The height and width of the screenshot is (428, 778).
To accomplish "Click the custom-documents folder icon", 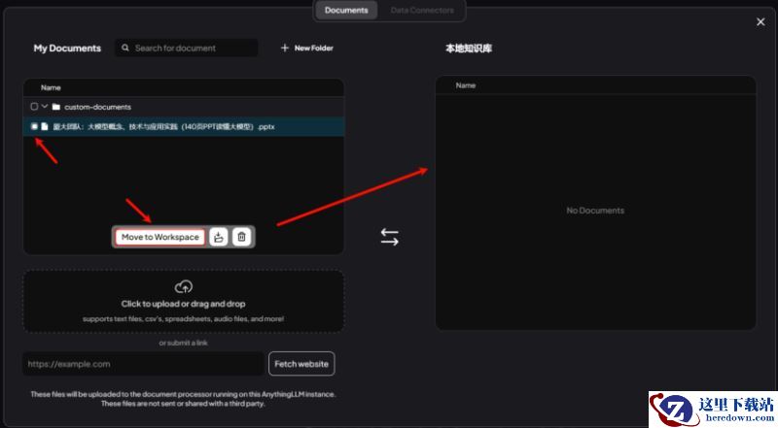I will coord(56,107).
